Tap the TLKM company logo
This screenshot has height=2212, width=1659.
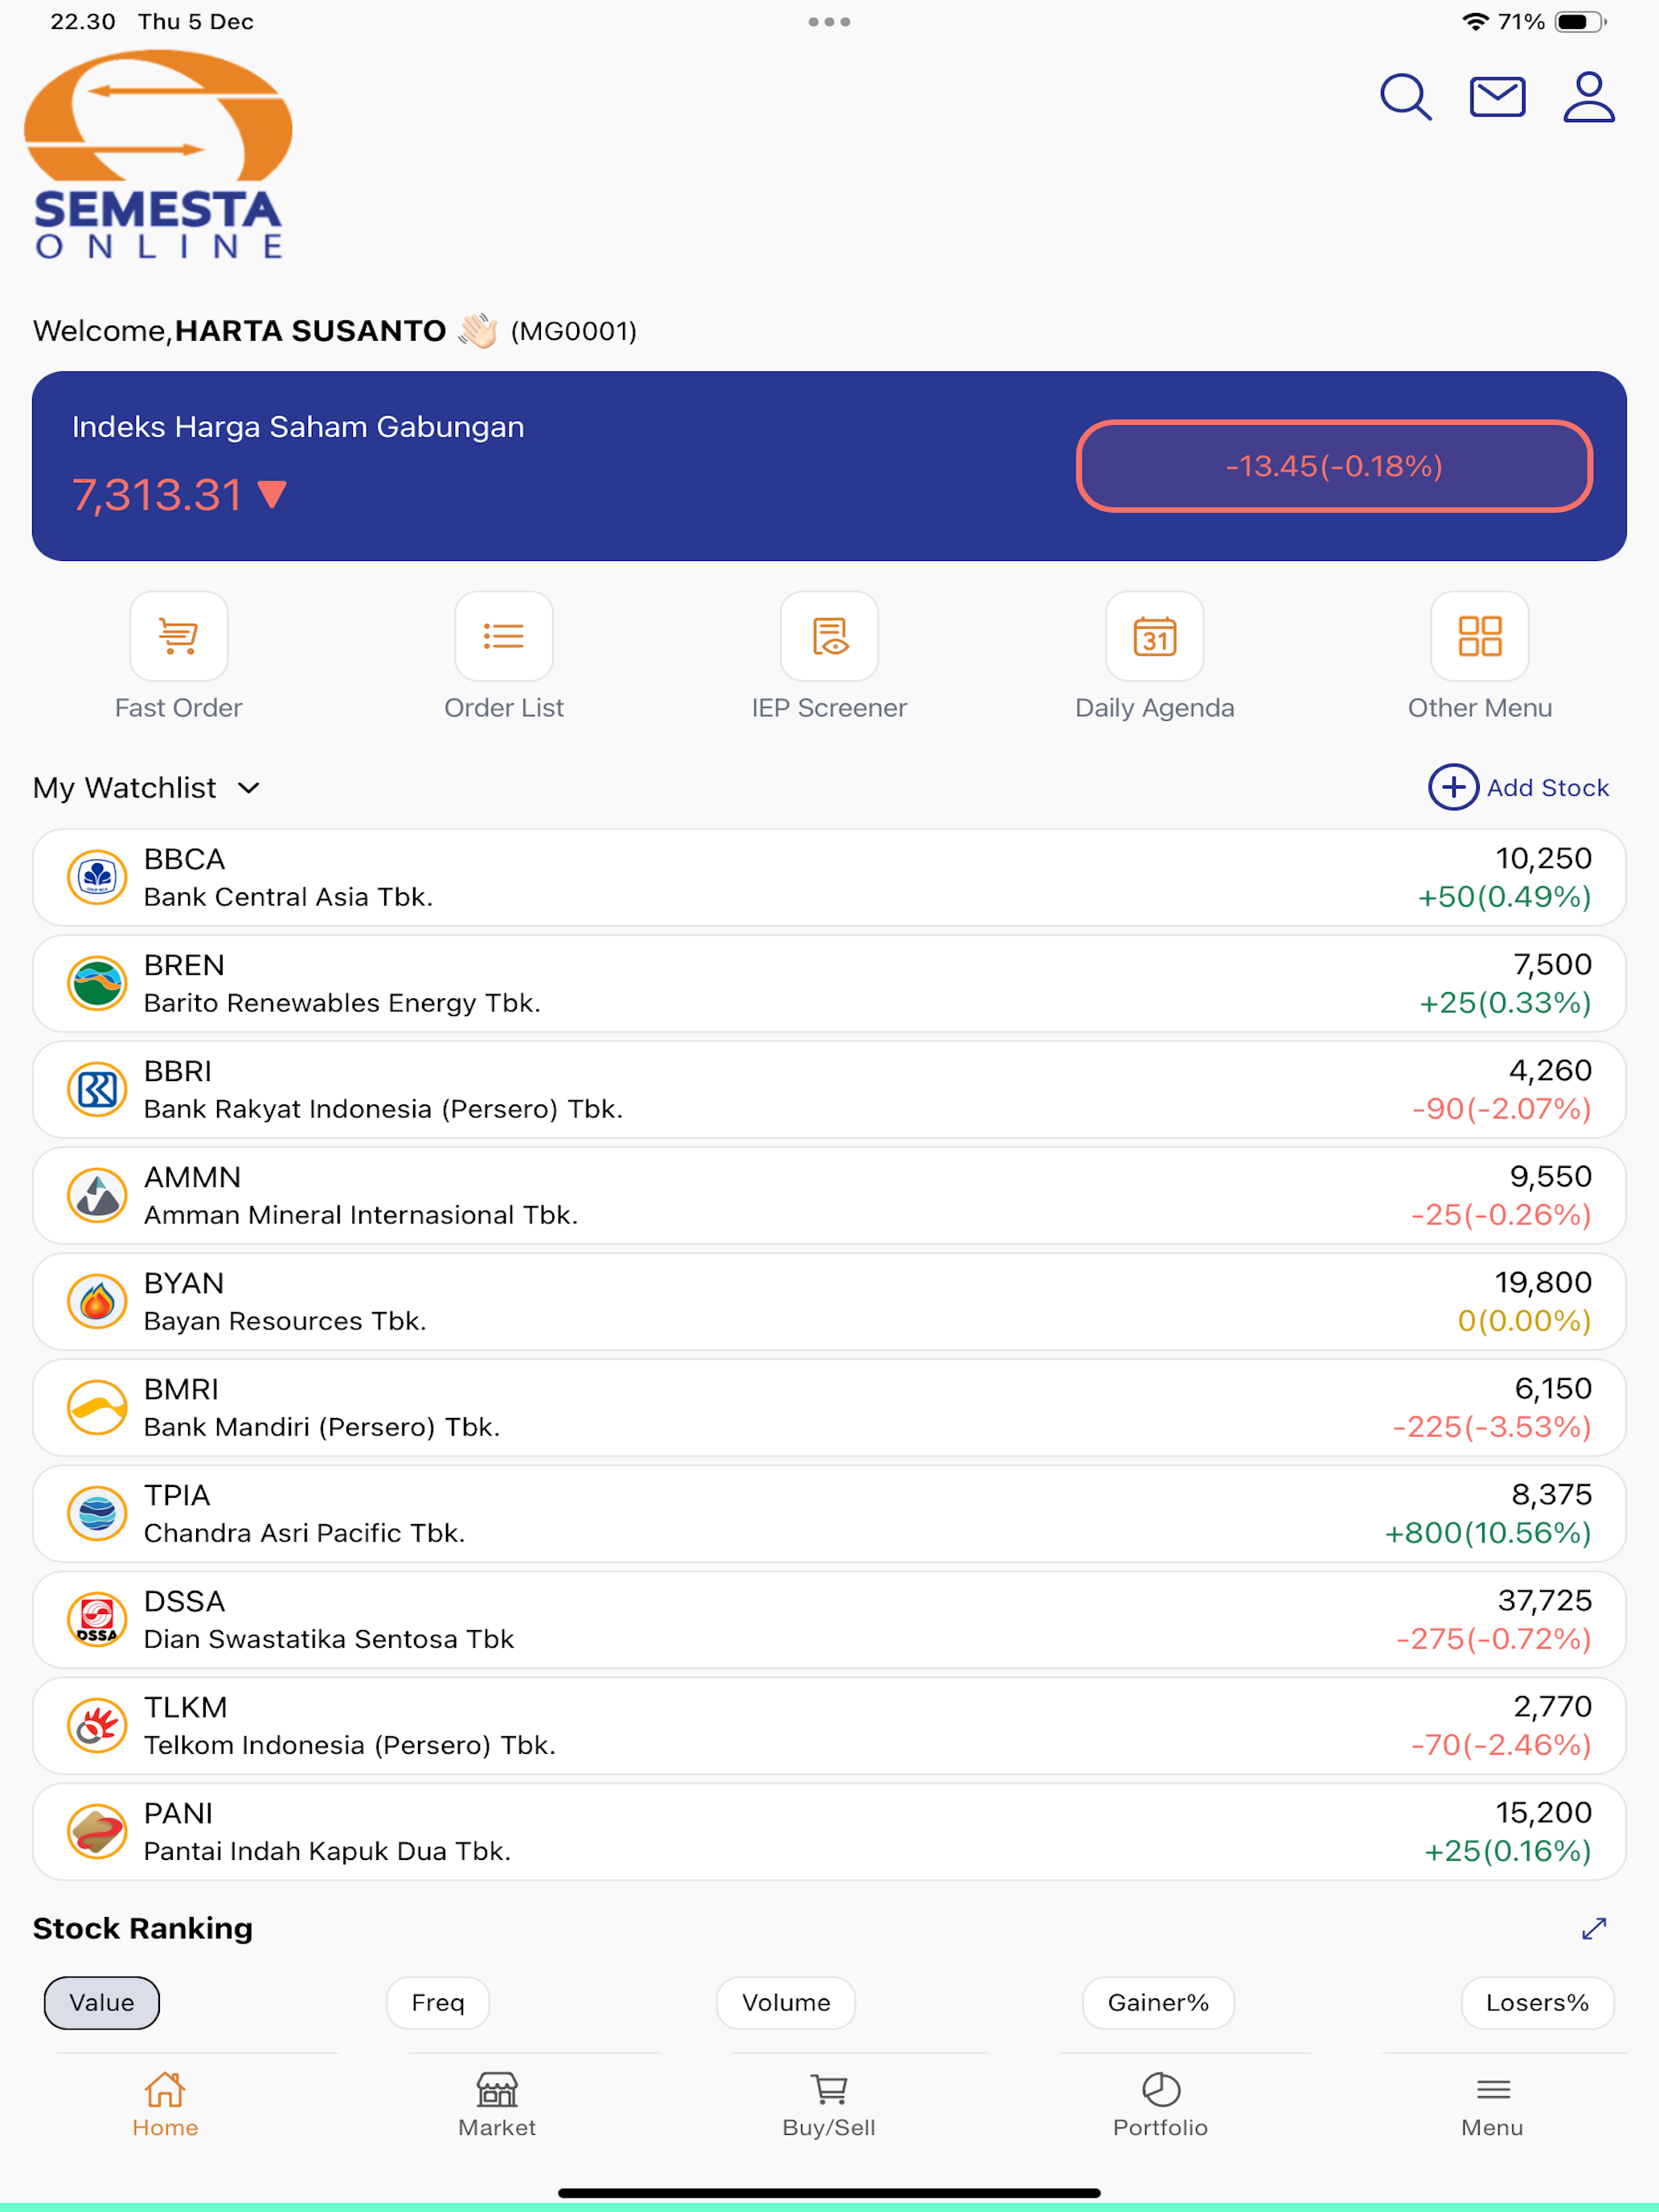click(x=97, y=1726)
